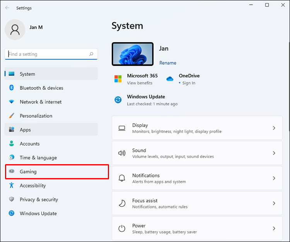The width and height of the screenshot is (290, 242).
Task: Click Microsoft 365 View benefits
Action: click(140, 83)
